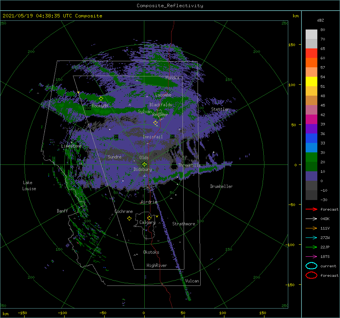Click the 'Stettler' city label
The image size is (340, 318).
click(x=220, y=109)
